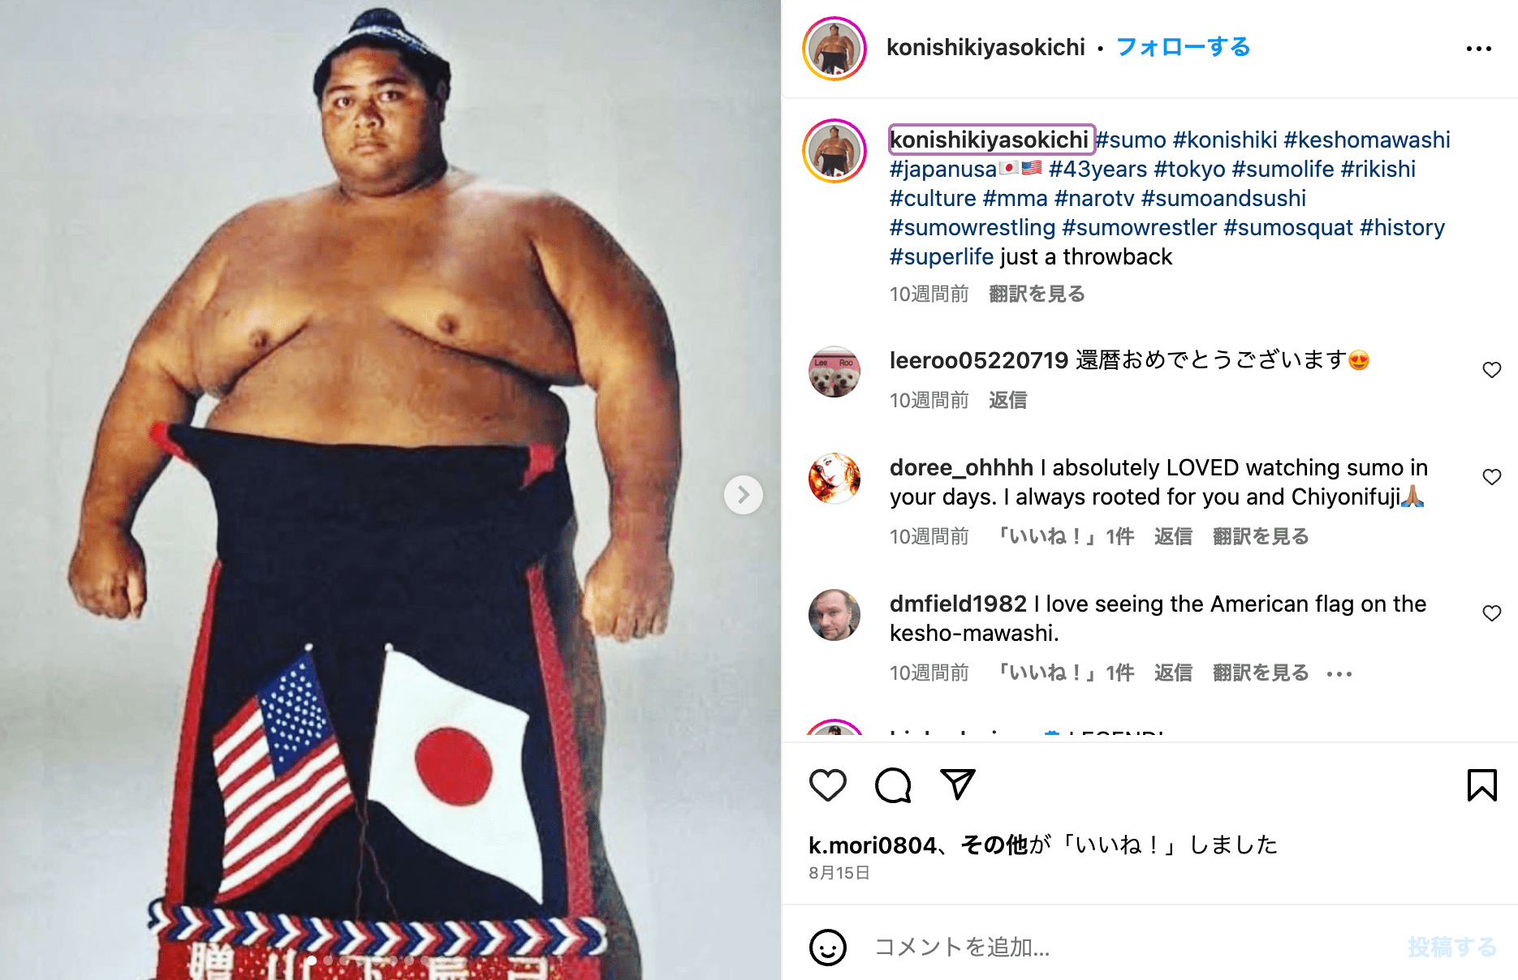Like doree_ohhhh's comment
This screenshot has height=980, width=1518.
click(1492, 477)
